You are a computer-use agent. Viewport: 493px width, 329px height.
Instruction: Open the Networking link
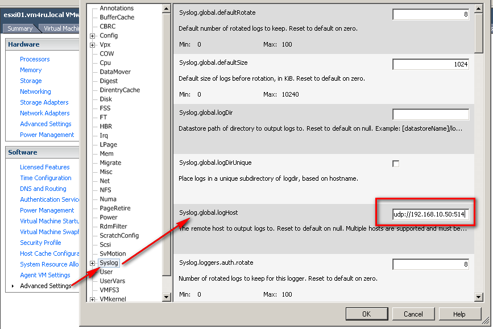point(35,91)
